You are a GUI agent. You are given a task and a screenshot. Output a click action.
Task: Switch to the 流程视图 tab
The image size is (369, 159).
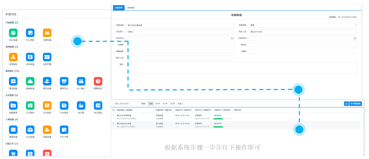click(x=131, y=7)
